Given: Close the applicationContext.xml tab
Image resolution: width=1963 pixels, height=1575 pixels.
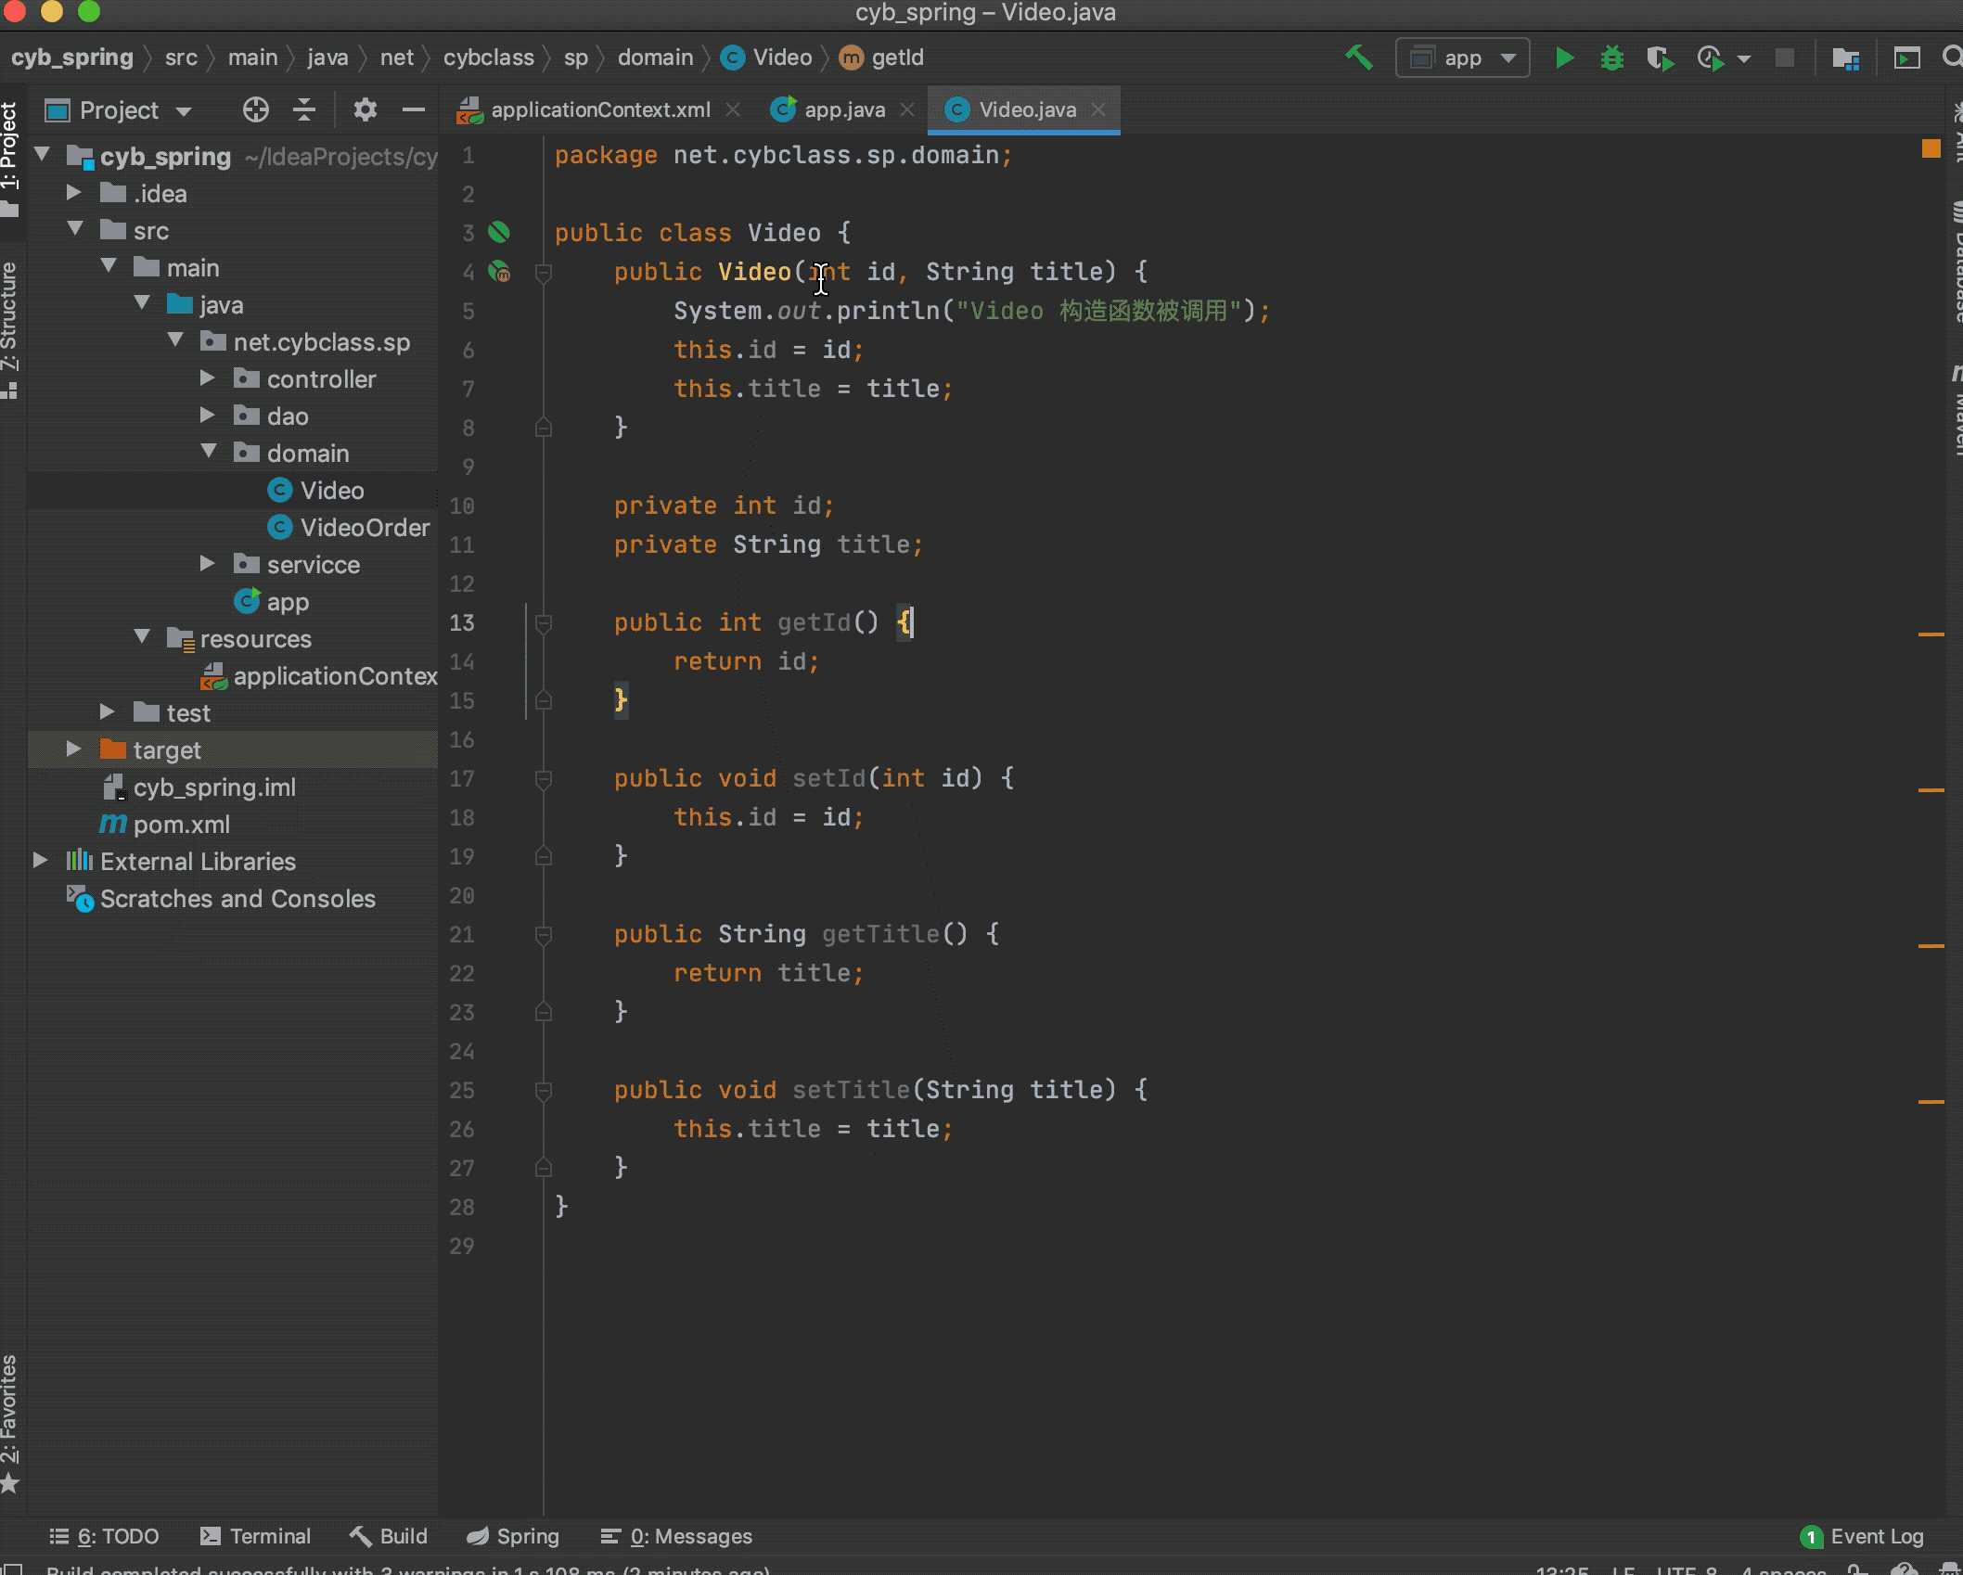Looking at the screenshot, I should click(733, 109).
